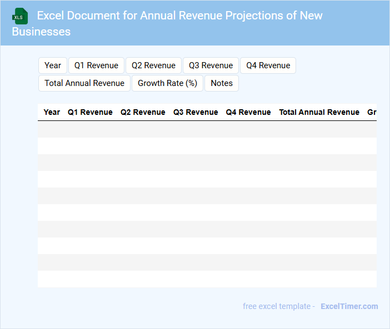Select the Total Annual Revenue column header
The height and width of the screenshot is (329, 390).
click(x=319, y=112)
